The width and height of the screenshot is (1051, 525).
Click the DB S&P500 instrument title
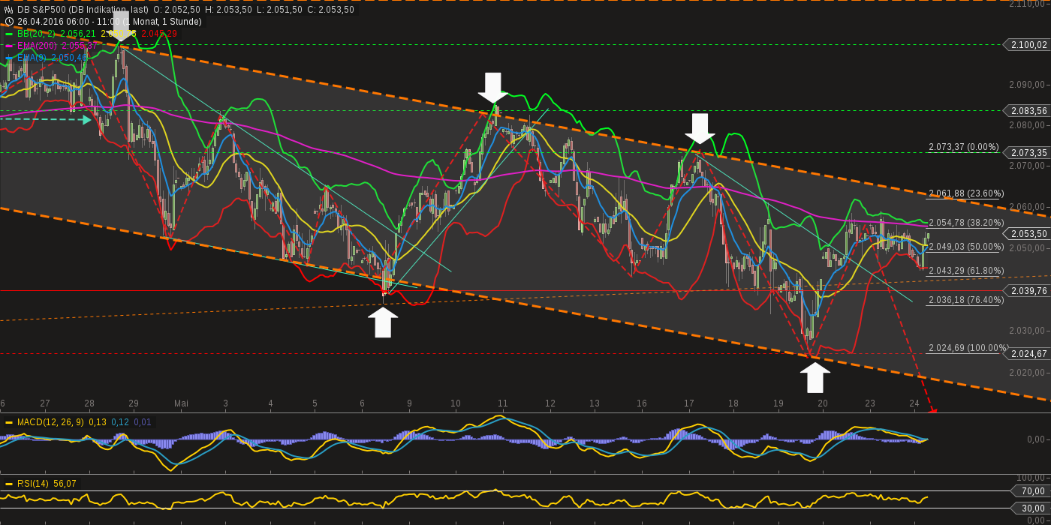coord(41,10)
